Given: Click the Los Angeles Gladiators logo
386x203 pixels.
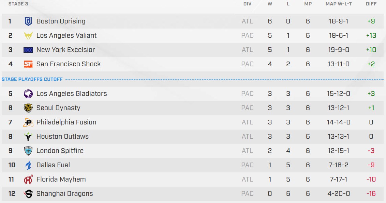Looking at the screenshot, I should [28, 94].
